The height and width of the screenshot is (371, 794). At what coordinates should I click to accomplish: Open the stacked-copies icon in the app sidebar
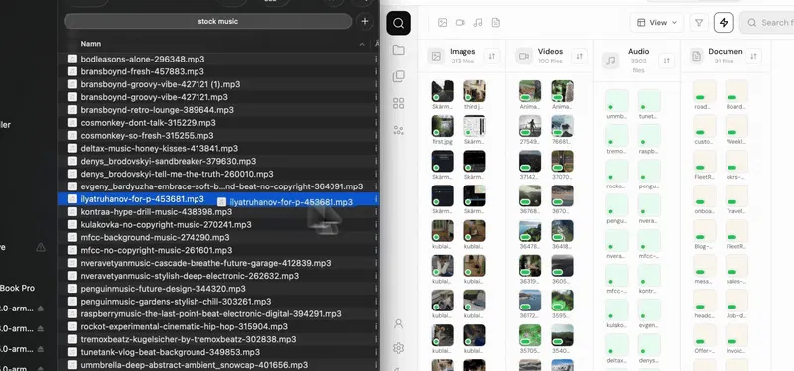click(x=399, y=76)
